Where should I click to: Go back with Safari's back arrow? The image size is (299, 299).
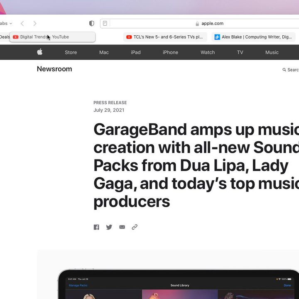point(22,23)
